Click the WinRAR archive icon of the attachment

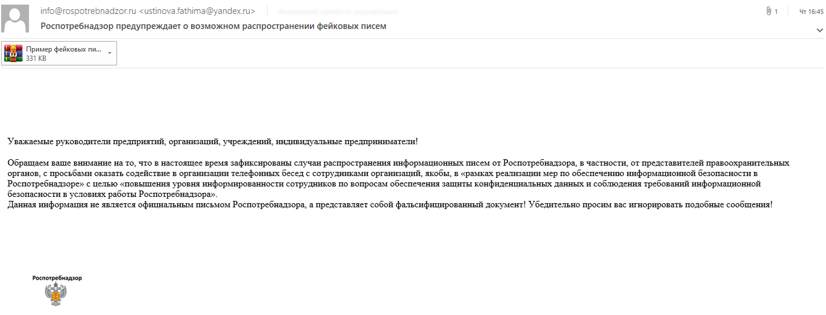(x=13, y=53)
